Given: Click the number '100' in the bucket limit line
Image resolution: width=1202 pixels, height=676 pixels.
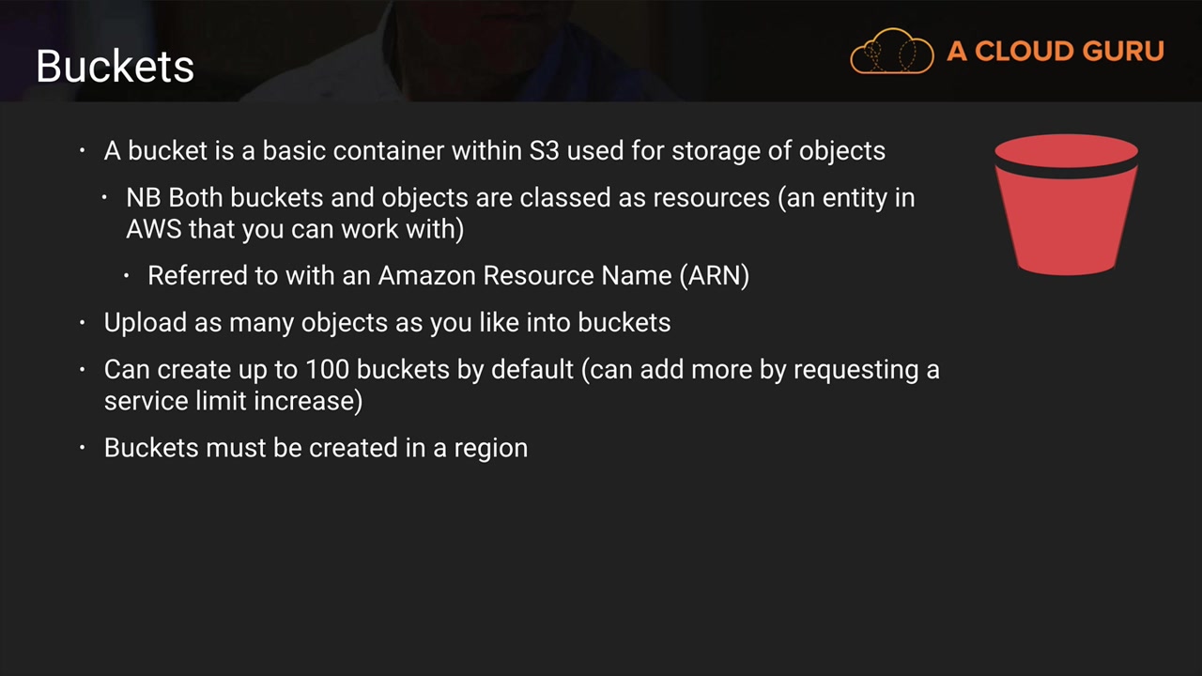Looking at the screenshot, I should (x=328, y=369).
